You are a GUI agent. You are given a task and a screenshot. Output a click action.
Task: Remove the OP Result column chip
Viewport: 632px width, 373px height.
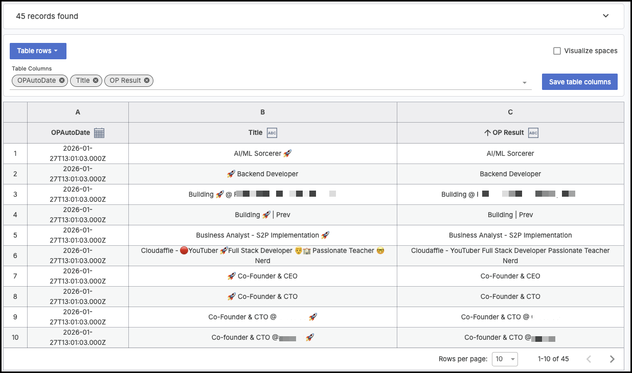146,80
